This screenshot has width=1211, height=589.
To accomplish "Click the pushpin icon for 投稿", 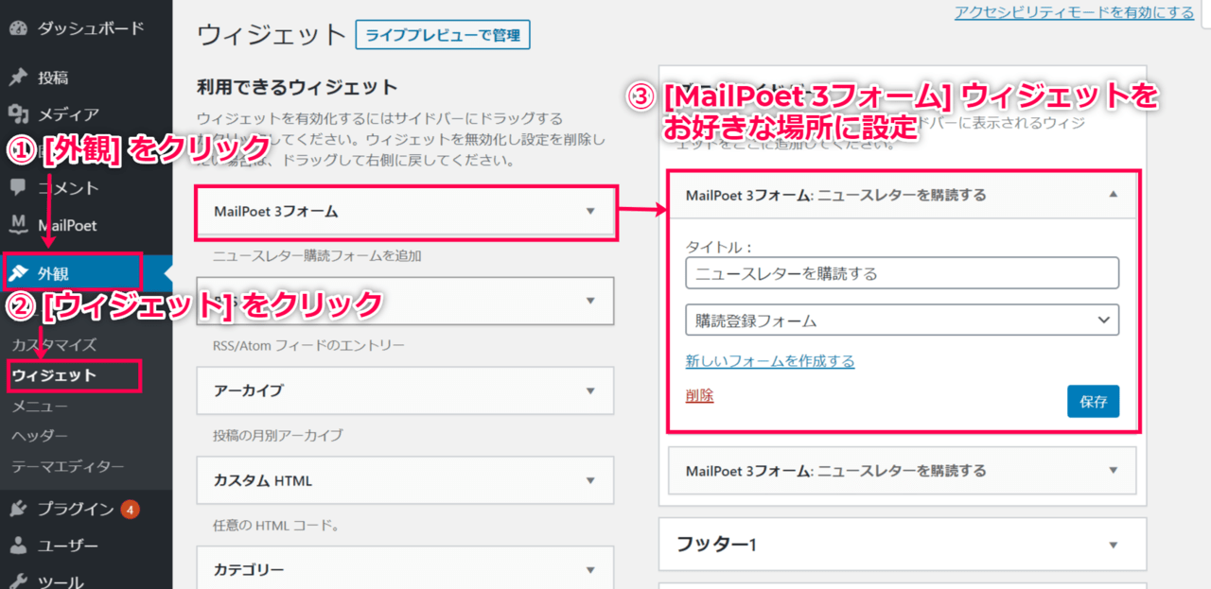I will click(18, 78).
